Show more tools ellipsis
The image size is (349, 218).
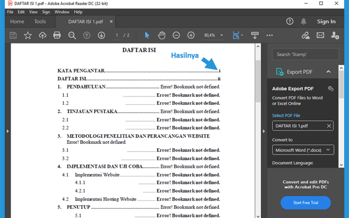click(x=270, y=35)
